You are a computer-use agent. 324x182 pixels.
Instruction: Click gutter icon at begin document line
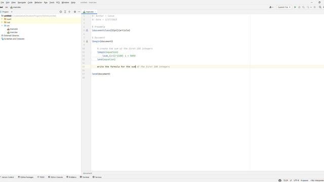(87, 41)
